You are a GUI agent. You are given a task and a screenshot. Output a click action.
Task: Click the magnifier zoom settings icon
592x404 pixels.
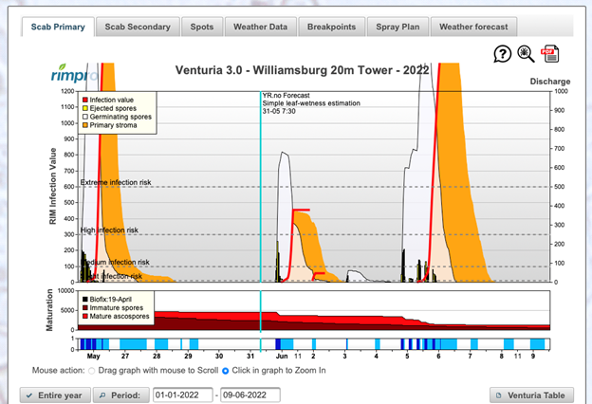point(527,54)
